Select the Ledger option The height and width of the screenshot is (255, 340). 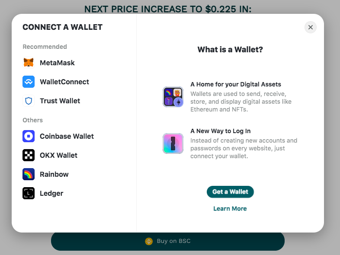51,193
